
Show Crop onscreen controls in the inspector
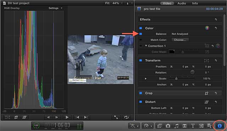coord(206,93)
